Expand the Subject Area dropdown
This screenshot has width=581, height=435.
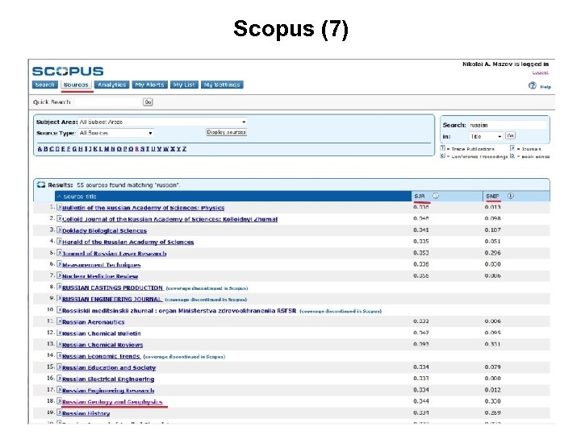(x=163, y=122)
